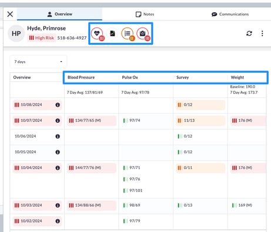Image resolution: width=271 pixels, height=232 pixels.
Task: Click weight 176 (M) on 10/04/2024
Action: coord(248,168)
